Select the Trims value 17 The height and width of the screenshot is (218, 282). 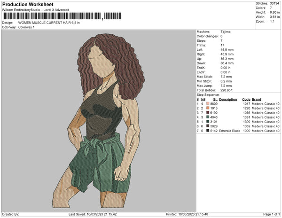point(222,45)
